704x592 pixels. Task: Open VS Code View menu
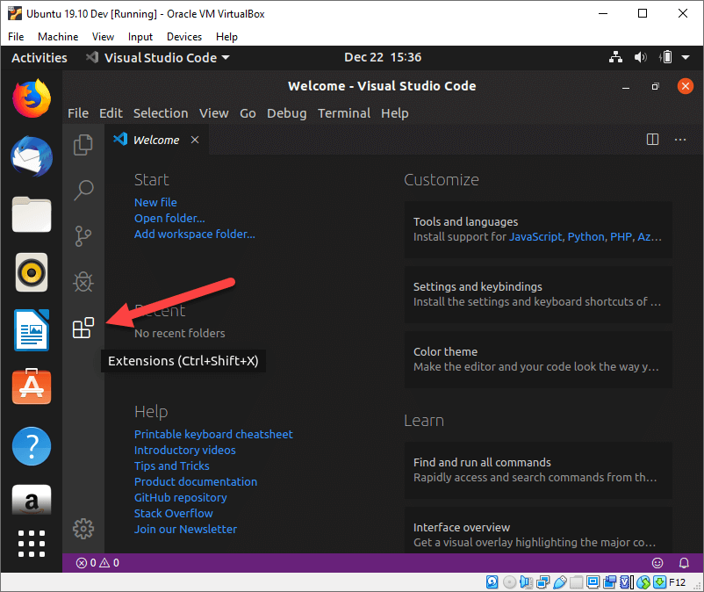(214, 113)
